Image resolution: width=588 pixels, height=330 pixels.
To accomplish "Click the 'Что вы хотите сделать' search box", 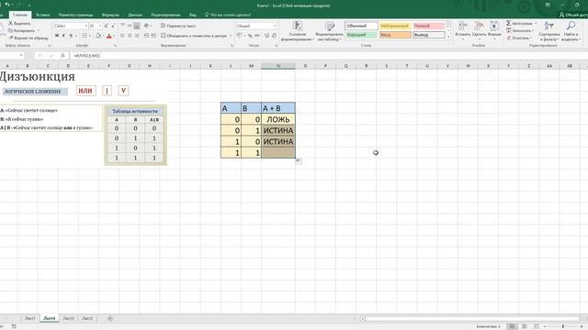I will point(228,15).
